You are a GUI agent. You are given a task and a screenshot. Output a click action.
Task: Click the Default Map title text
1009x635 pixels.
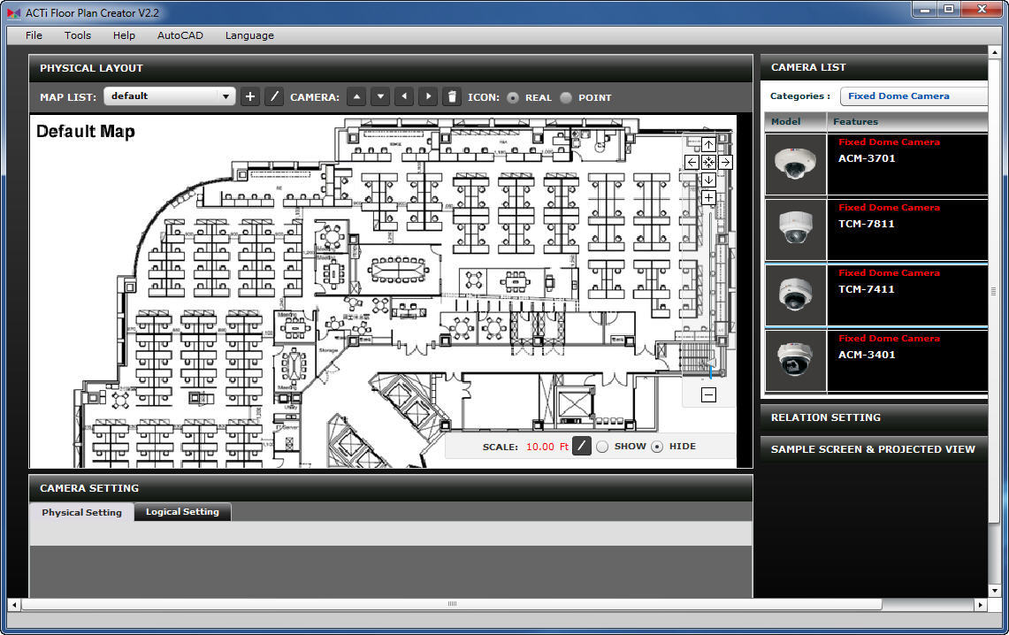coord(86,132)
